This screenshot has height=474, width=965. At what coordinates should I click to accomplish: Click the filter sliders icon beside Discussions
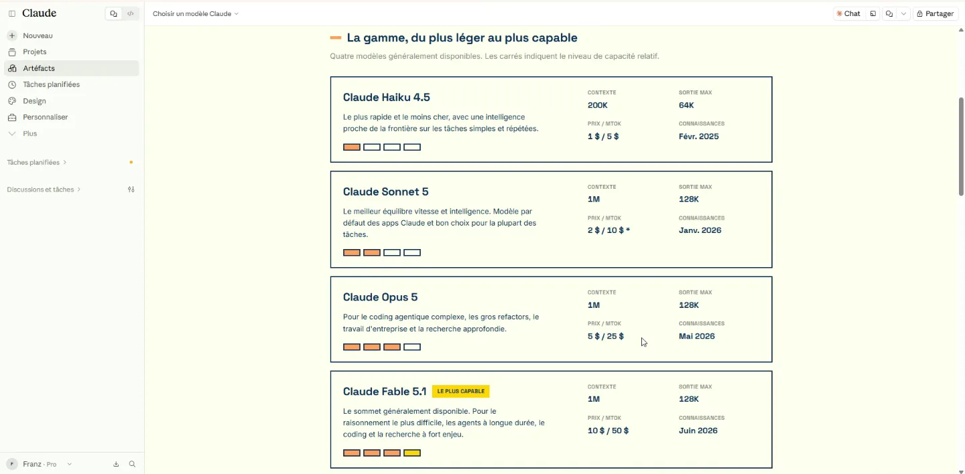coord(131,189)
